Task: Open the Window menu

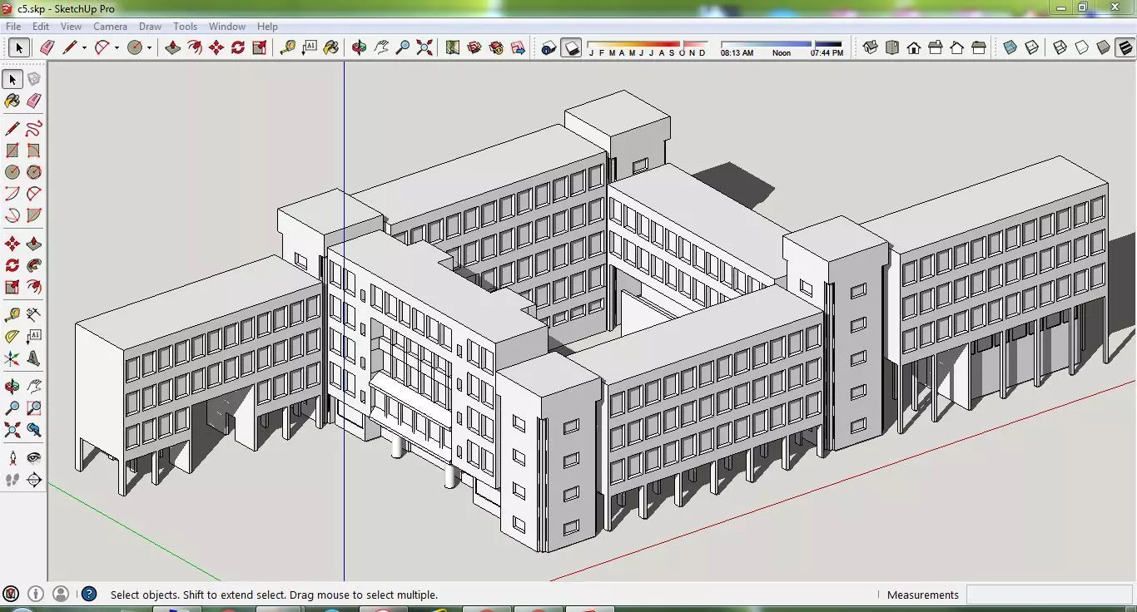Action: 227,27
